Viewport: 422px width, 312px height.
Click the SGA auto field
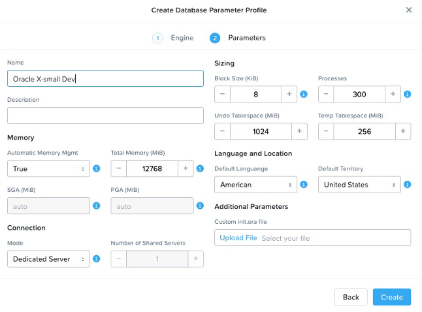pyautogui.click(x=48, y=206)
